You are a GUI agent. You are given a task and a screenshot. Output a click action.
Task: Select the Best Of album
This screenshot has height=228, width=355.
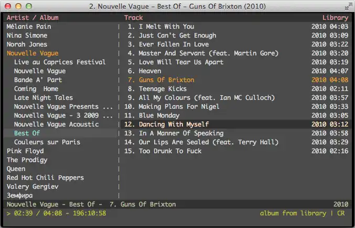27,133
